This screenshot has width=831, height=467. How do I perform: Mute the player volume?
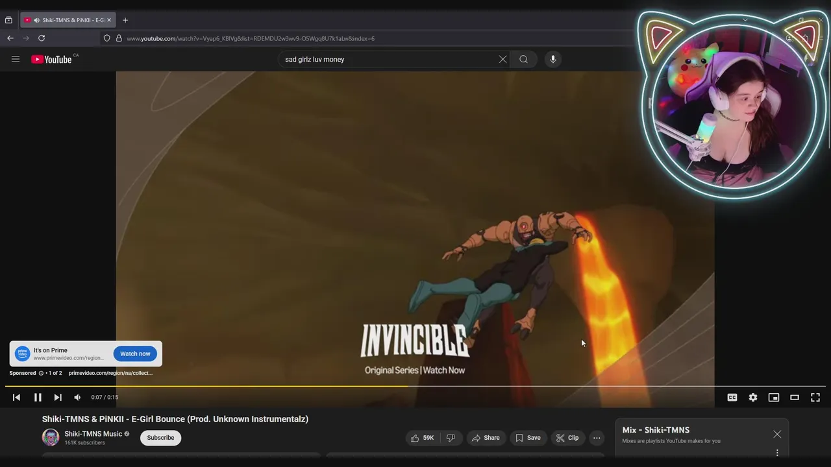(77, 398)
